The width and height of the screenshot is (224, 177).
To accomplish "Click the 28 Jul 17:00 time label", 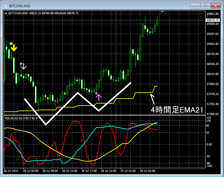I will point(89,171).
